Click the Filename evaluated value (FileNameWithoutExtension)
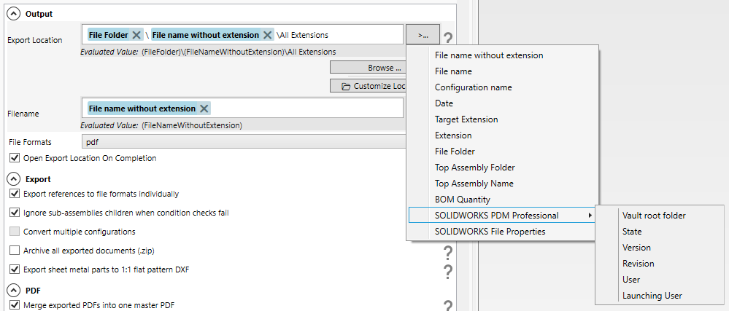Screen dimensions: 729x311 tap(191, 125)
